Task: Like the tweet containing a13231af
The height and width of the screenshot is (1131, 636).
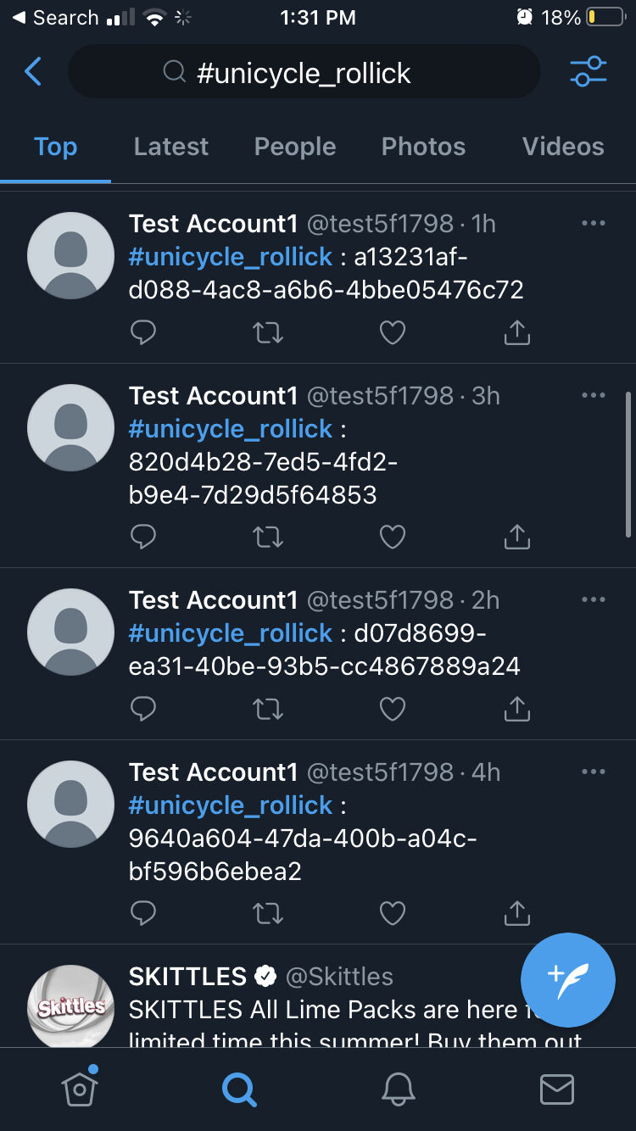Action: (x=392, y=332)
